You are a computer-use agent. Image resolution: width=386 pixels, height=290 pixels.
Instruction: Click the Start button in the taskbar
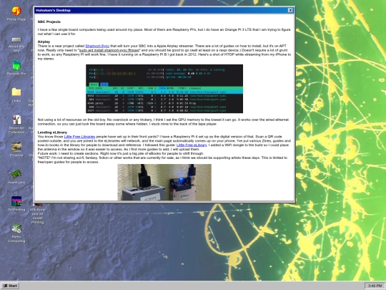point(10,286)
